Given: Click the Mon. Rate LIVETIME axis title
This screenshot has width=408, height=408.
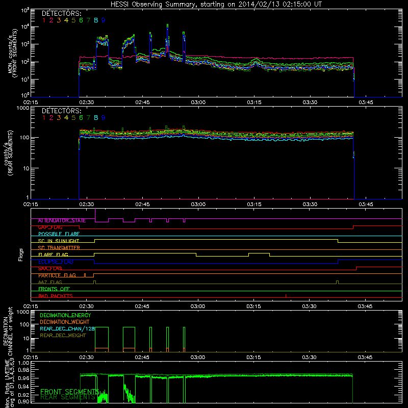Looking at the screenshot, I should [10, 383].
